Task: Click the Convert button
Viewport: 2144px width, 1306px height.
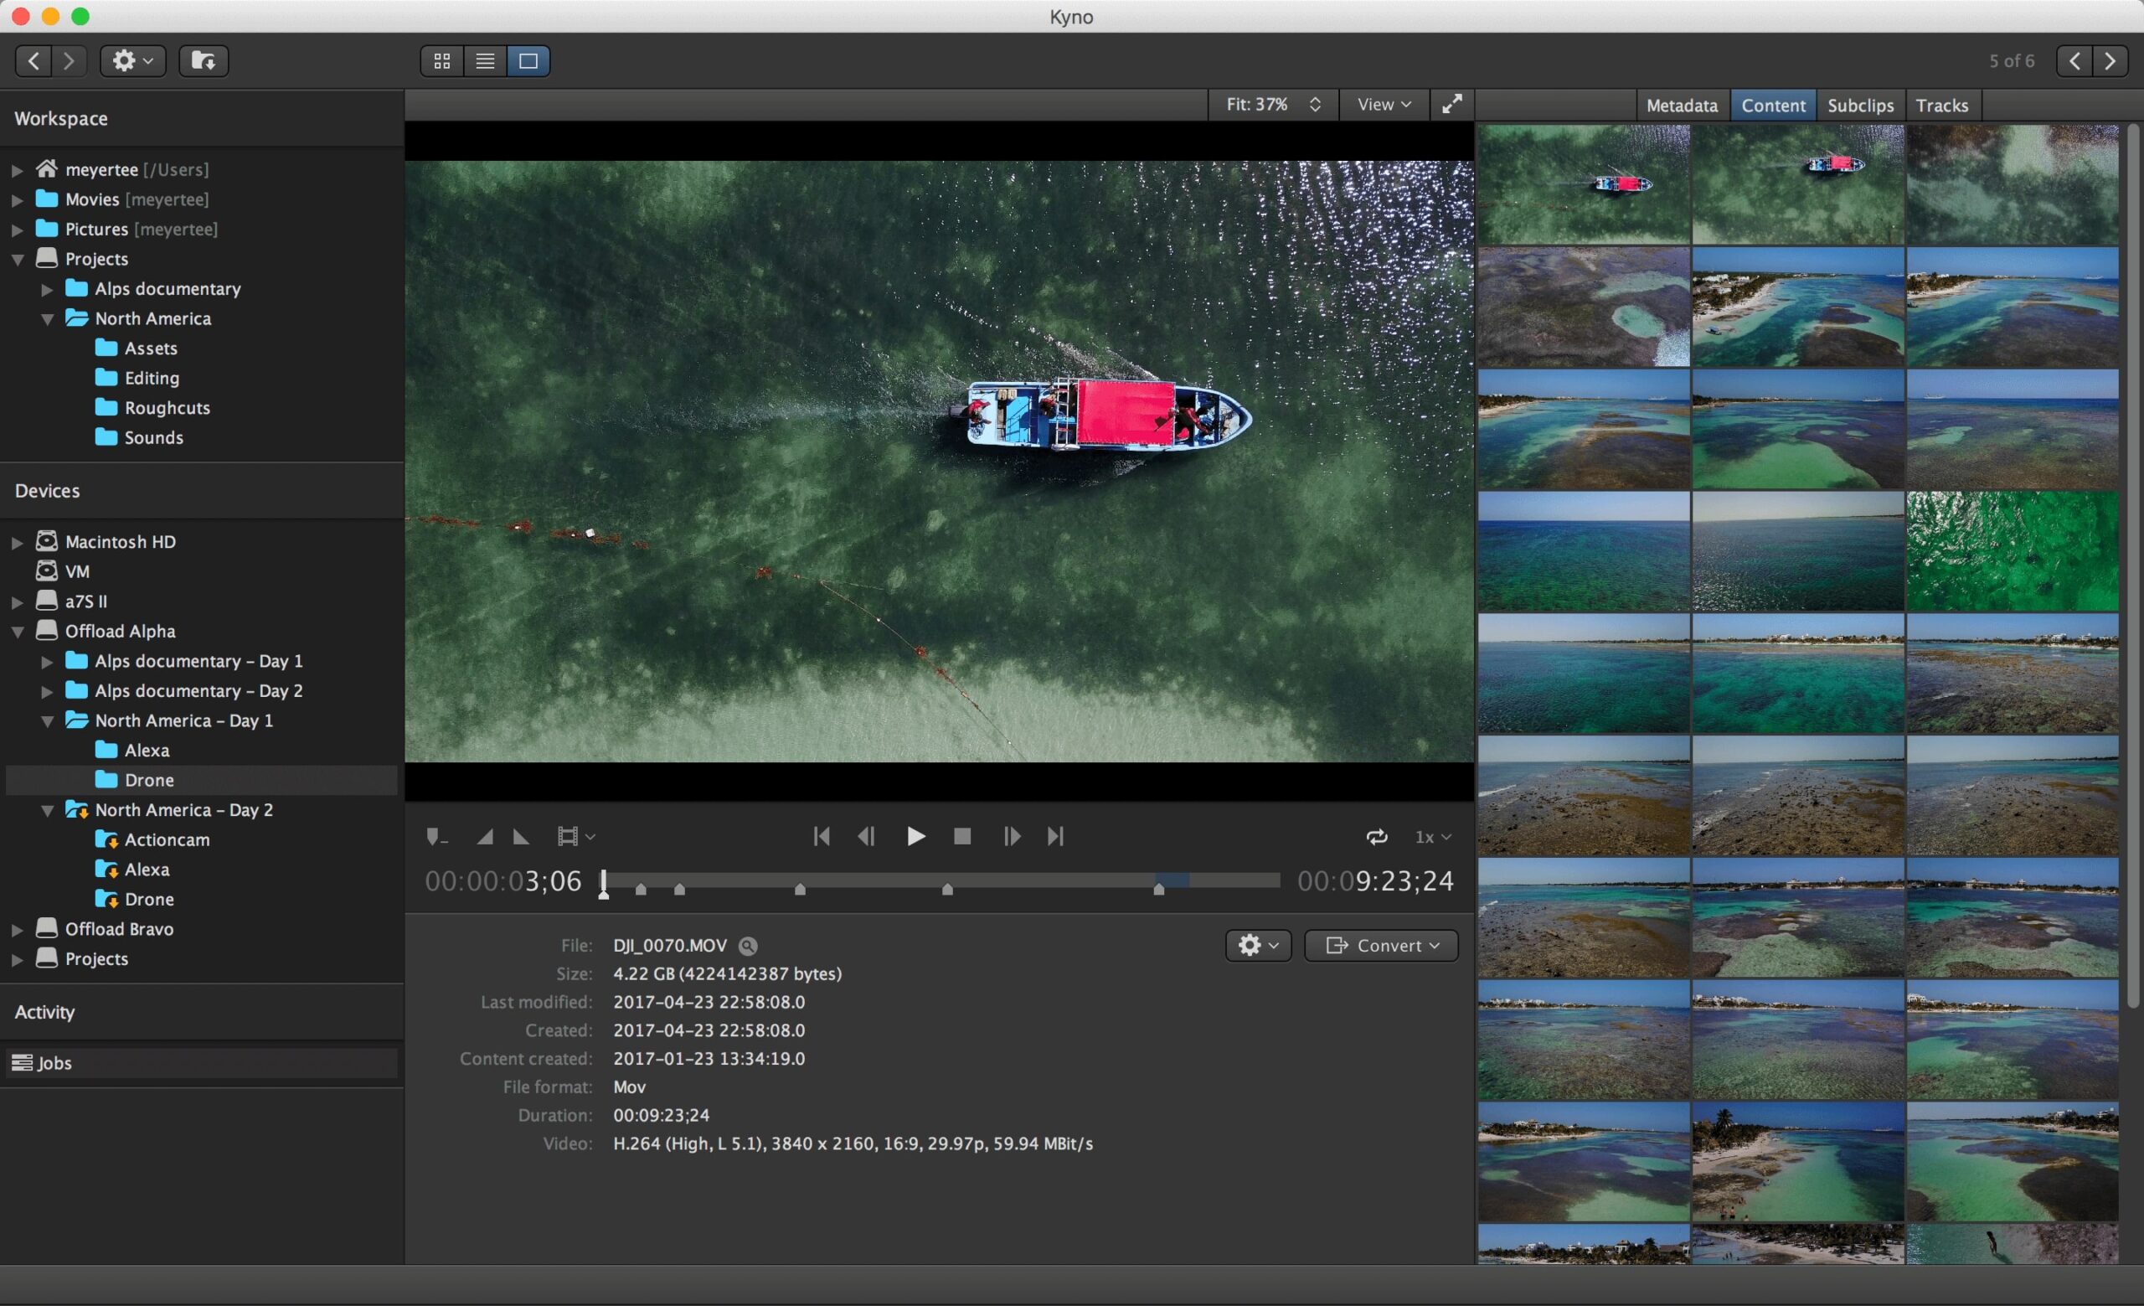Action: coord(1381,946)
